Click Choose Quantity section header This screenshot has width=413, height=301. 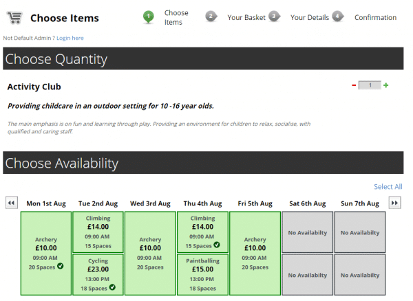click(x=203, y=58)
